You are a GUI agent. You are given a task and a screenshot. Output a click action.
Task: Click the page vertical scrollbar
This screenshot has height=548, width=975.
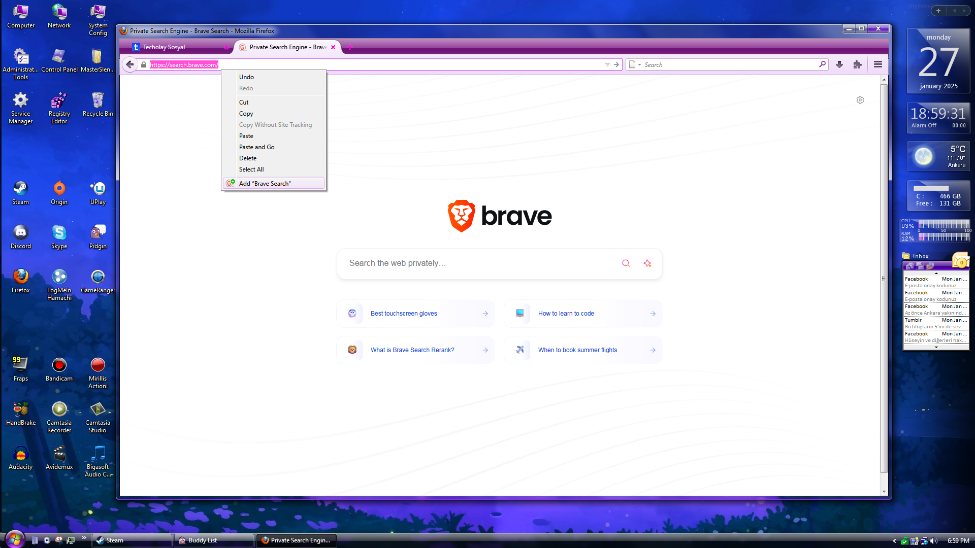884,278
